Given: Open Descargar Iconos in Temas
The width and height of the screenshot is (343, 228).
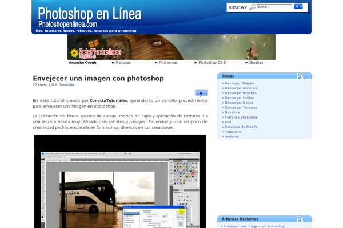Looking at the screenshot, I should (239, 103).
